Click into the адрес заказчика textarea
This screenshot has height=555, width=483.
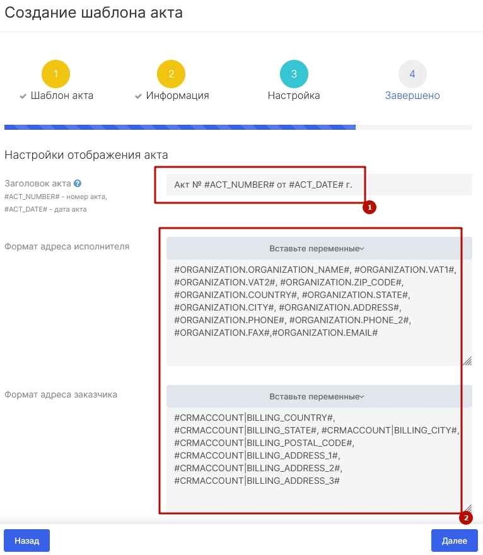tap(319, 460)
